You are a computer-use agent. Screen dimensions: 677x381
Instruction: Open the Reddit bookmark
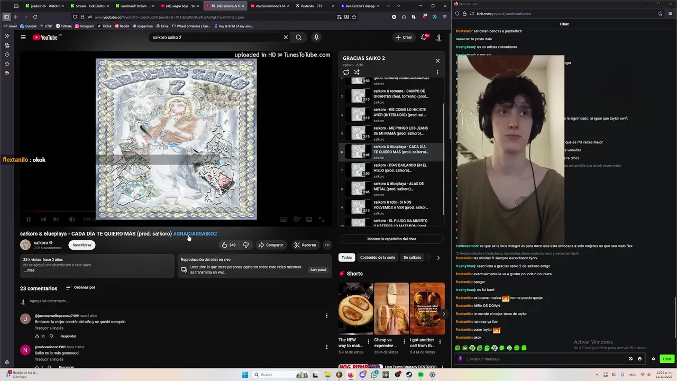pyautogui.click(x=122, y=26)
